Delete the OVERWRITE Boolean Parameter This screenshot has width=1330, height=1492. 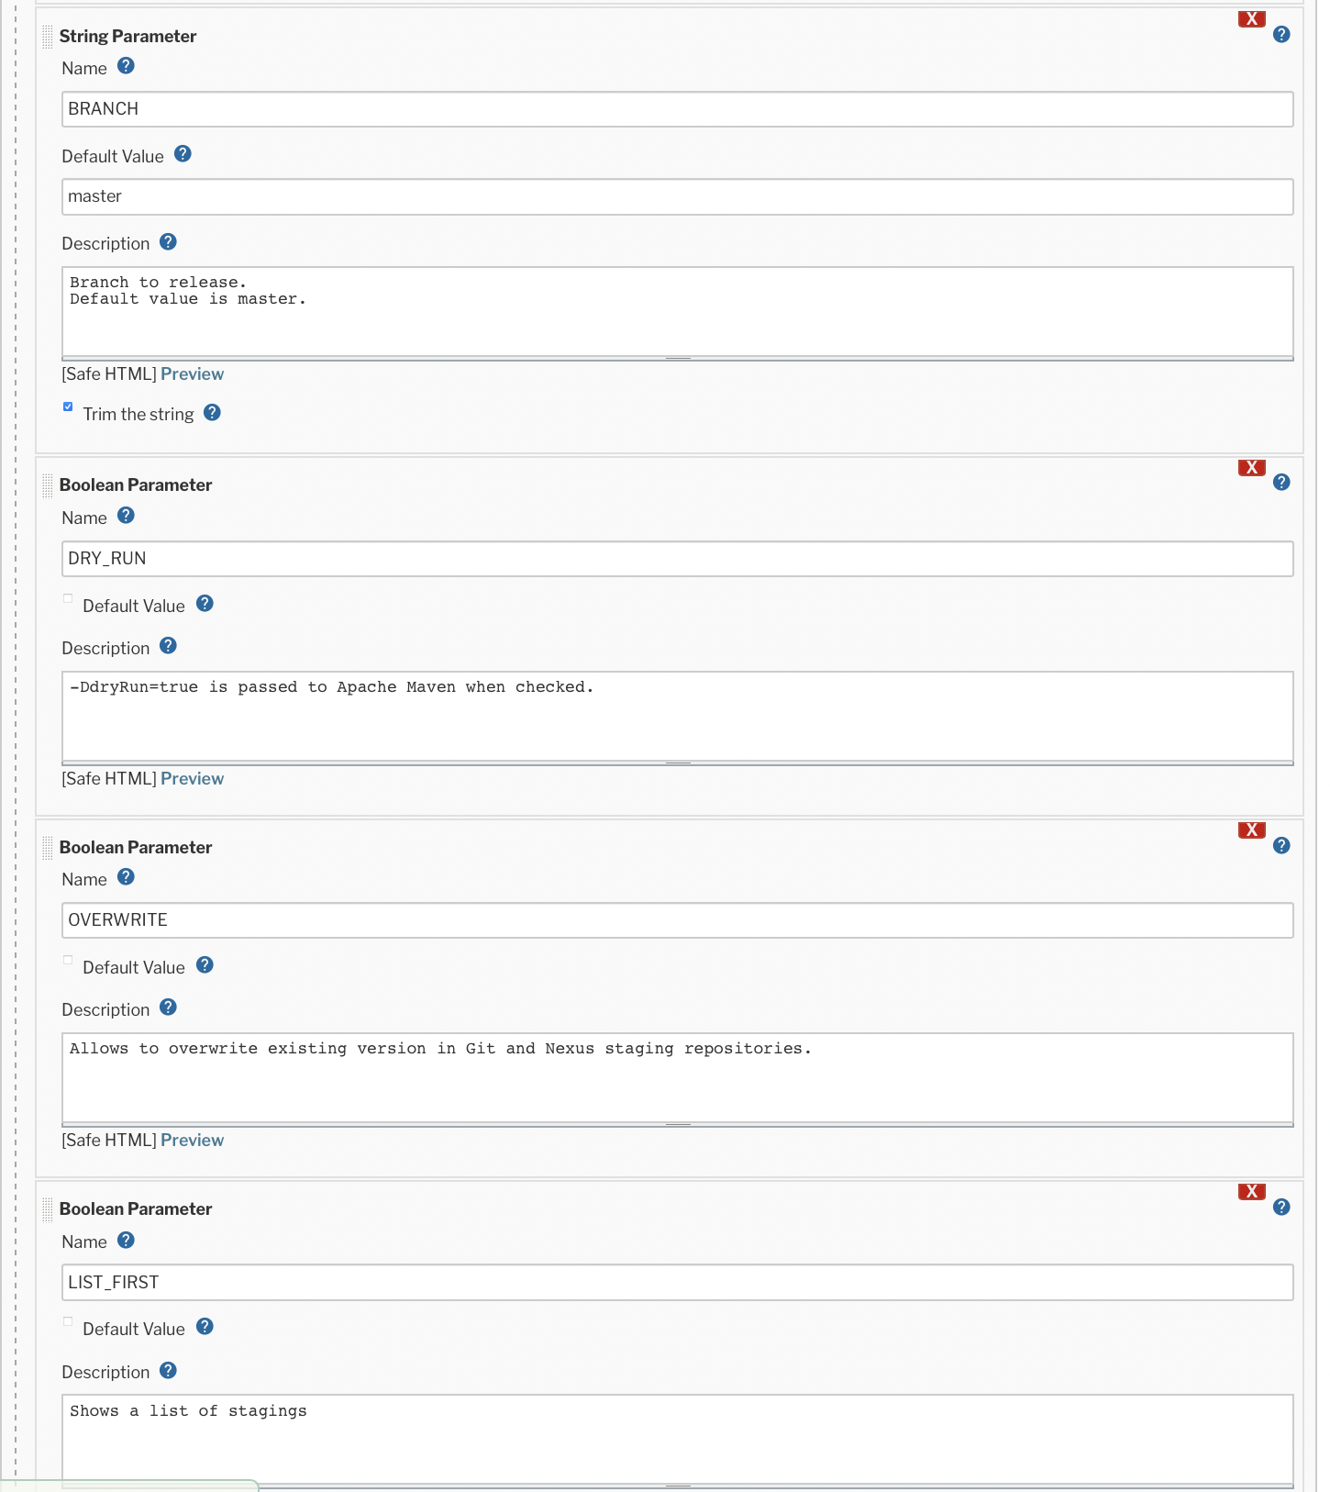[x=1251, y=830]
